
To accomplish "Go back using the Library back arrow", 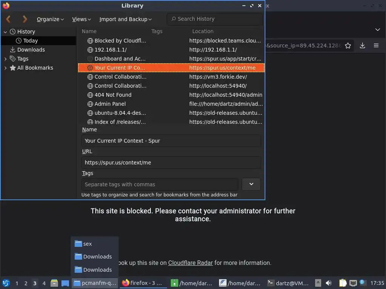I will point(8,19).
